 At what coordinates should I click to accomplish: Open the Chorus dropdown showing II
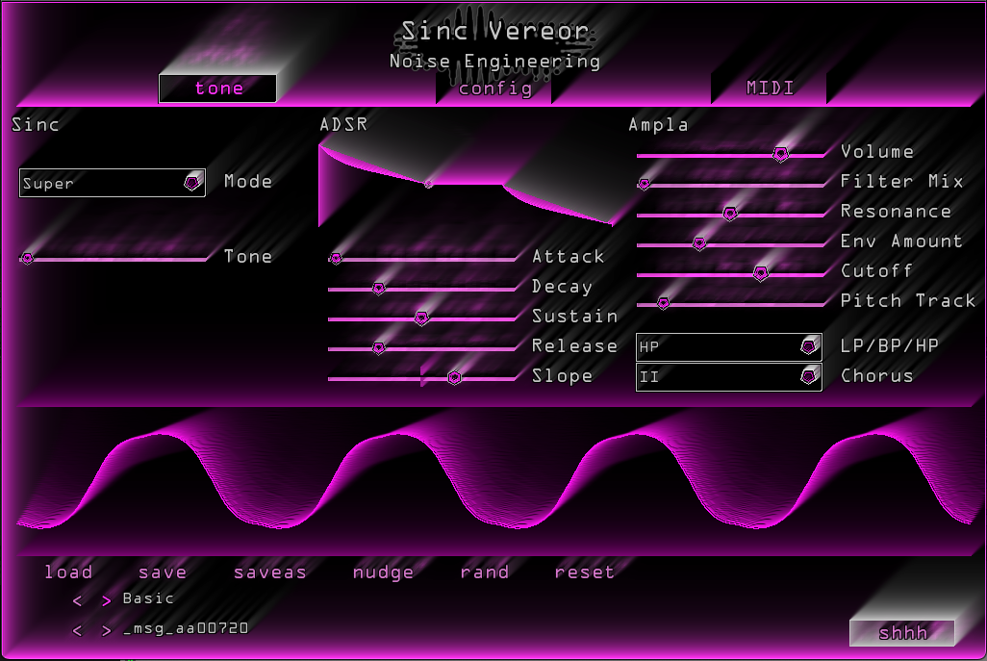click(728, 376)
